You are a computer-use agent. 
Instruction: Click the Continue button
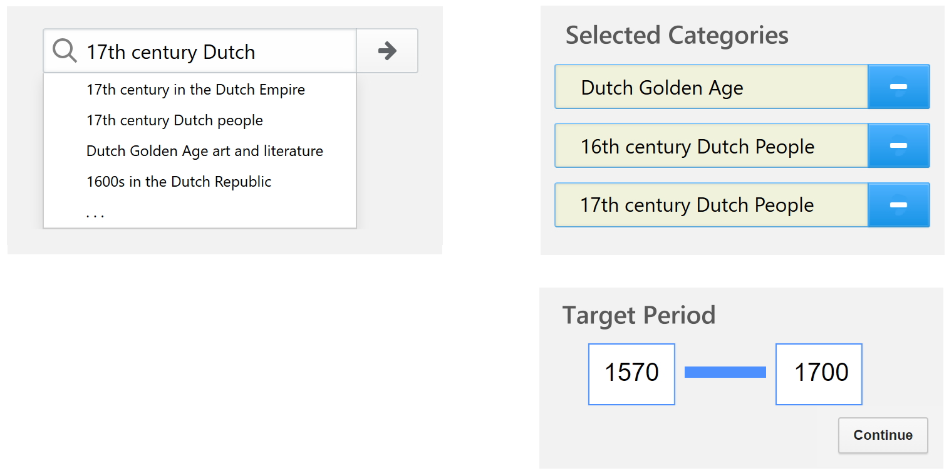(x=883, y=435)
